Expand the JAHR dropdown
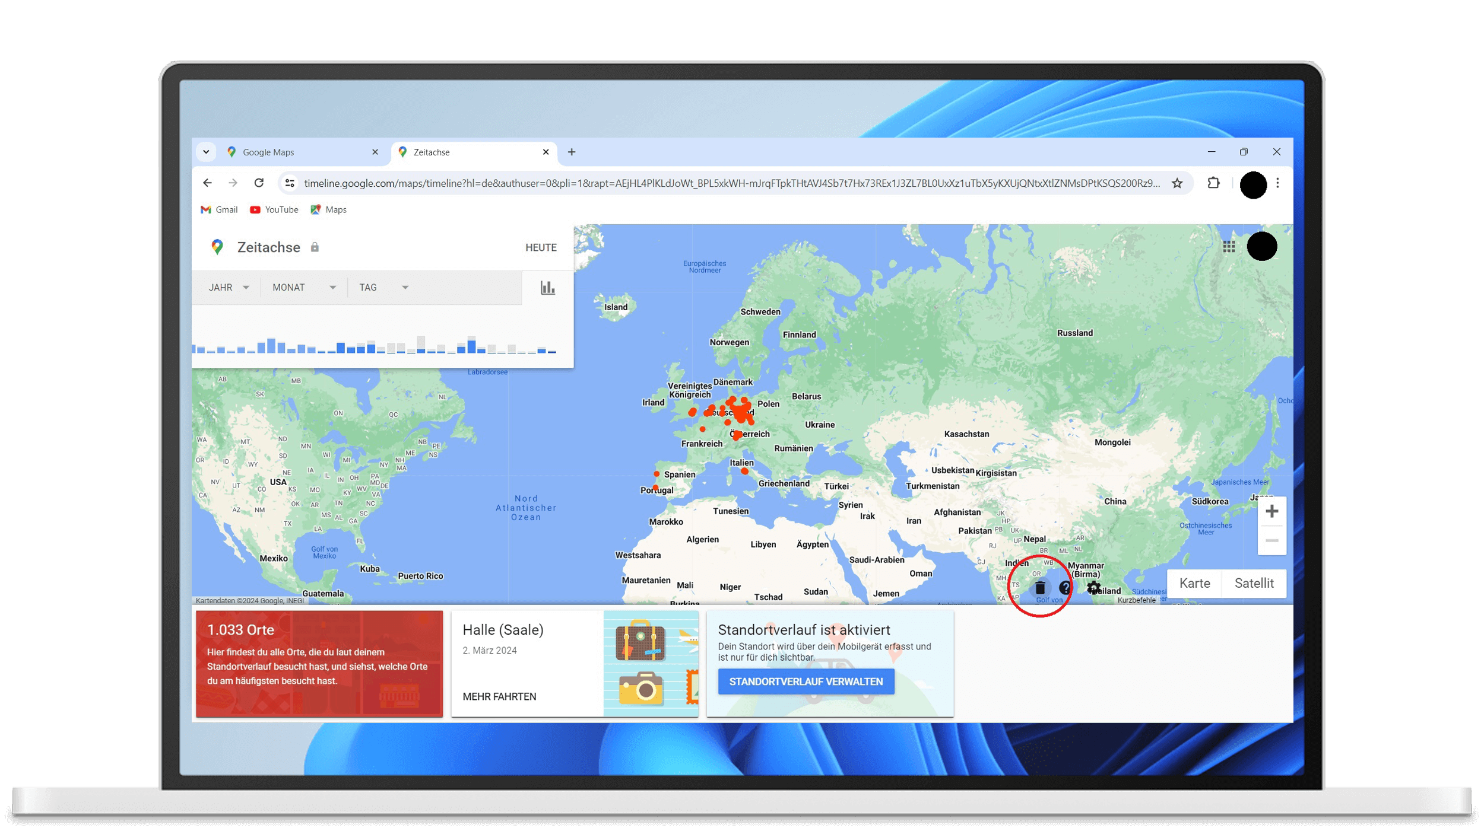This screenshot has width=1484, height=828. (x=229, y=288)
